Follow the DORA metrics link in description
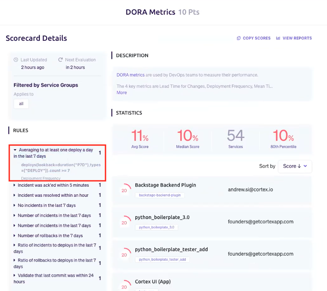Screen dimensions: 327x291 (130, 75)
